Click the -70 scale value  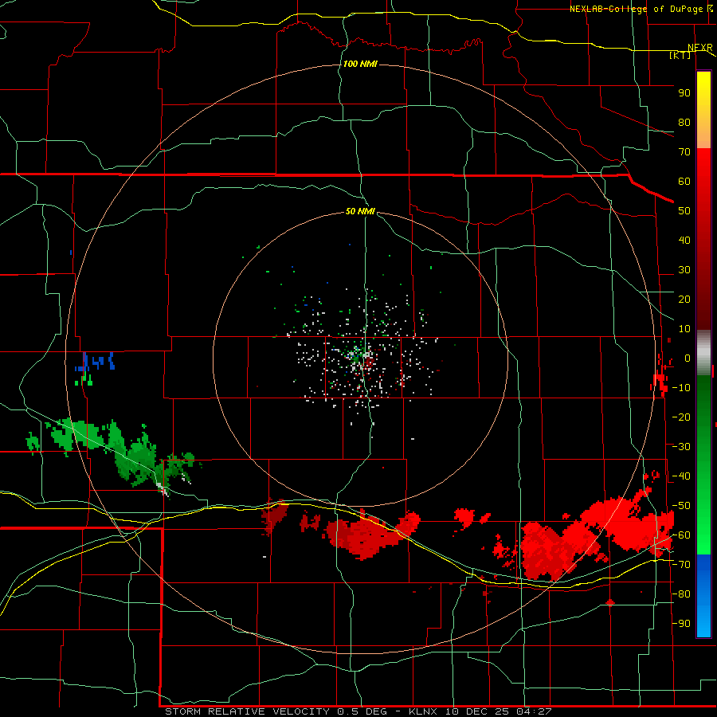(681, 565)
